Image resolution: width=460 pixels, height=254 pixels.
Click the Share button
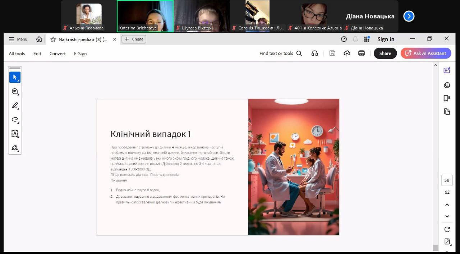[x=385, y=53]
